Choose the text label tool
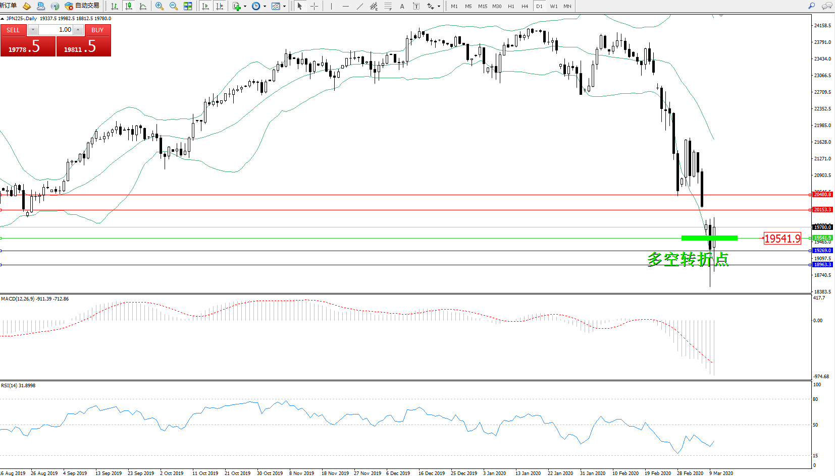This screenshot has height=476, width=835. point(402,6)
